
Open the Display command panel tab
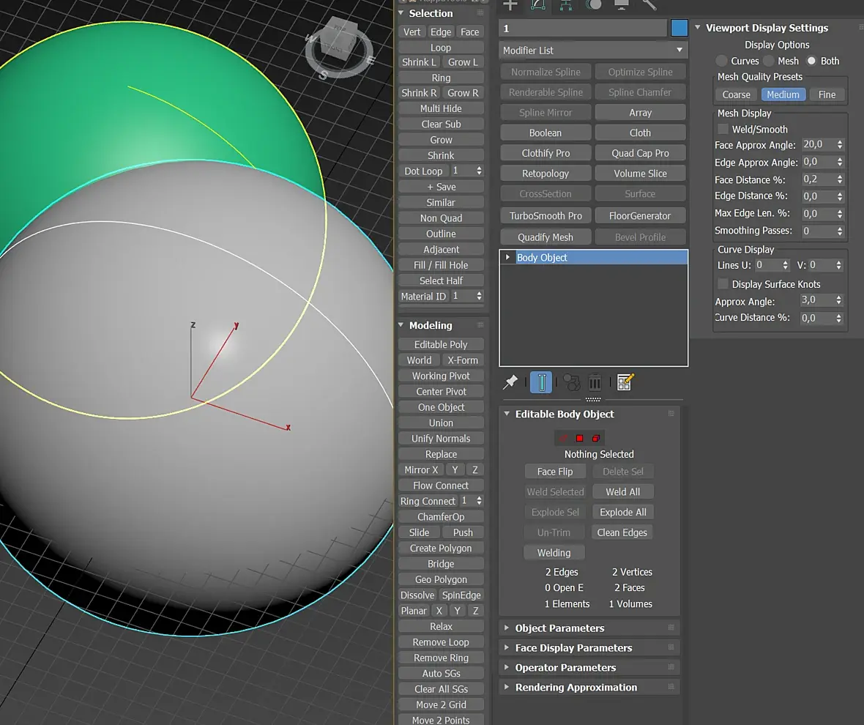pyautogui.click(x=622, y=5)
